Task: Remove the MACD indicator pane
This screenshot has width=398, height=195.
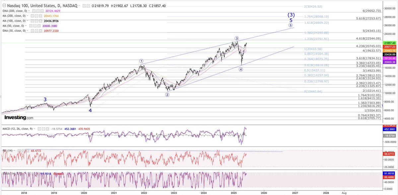Action: 47,129
